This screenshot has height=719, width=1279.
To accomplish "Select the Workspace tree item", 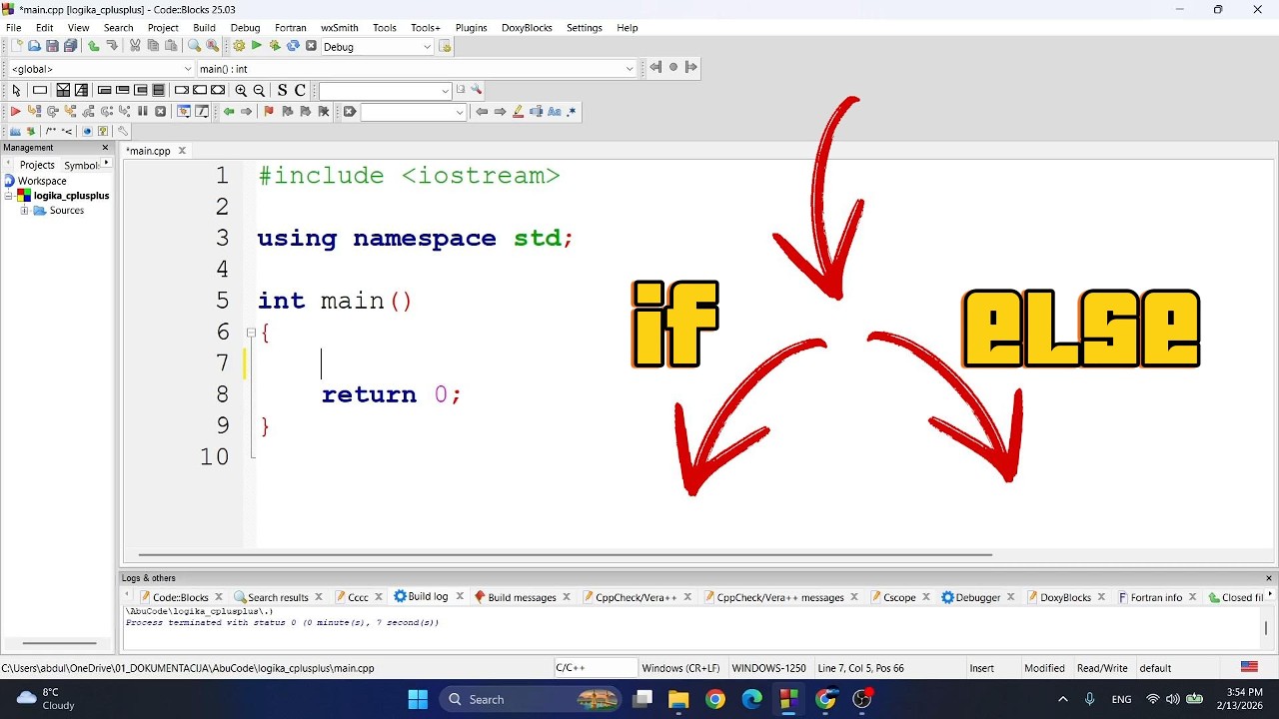I will (42, 181).
